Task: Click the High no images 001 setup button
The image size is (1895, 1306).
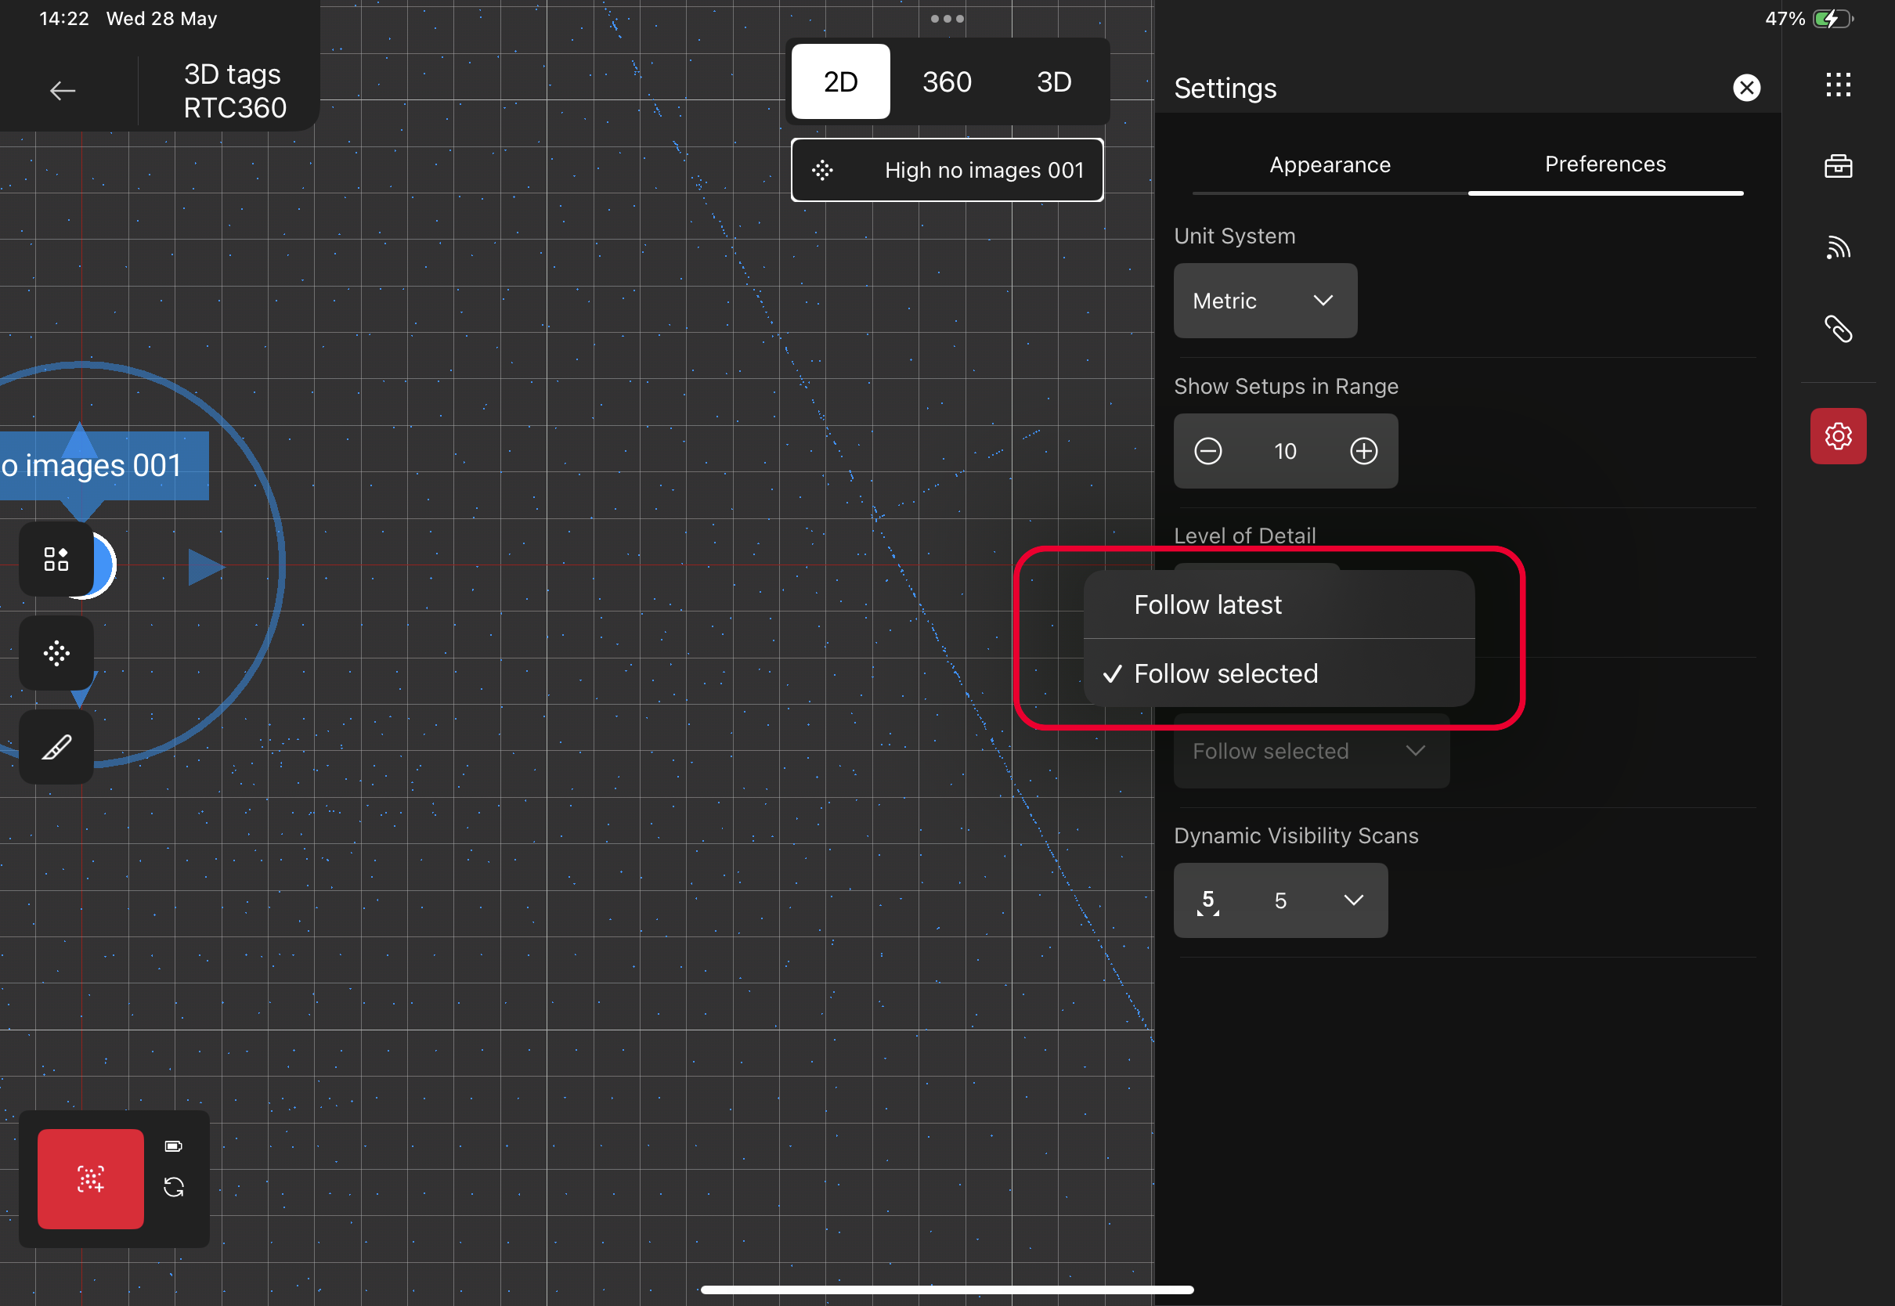Action: pos(947,170)
